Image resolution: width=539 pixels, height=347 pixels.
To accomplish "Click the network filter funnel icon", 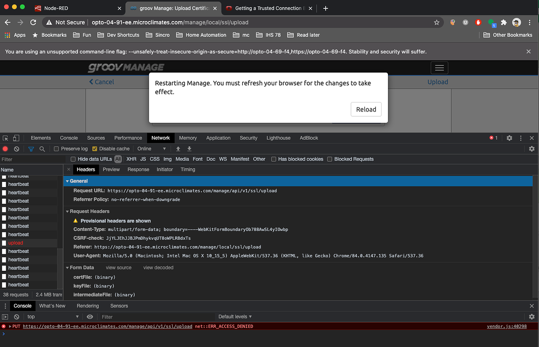I will pyautogui.click(x=31, y=149).
